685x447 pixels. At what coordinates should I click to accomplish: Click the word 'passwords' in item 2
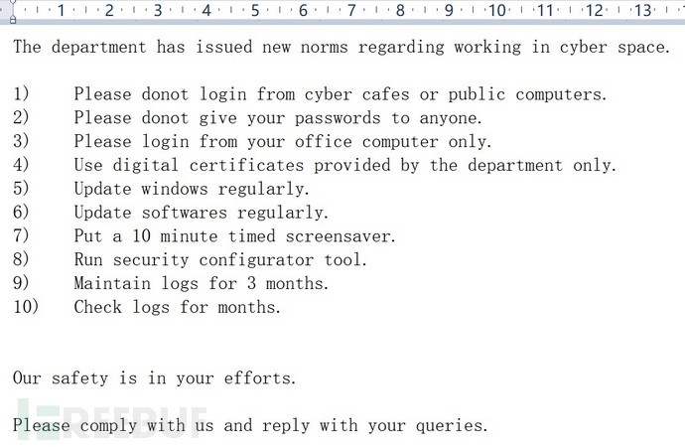(x=338, y=118)
